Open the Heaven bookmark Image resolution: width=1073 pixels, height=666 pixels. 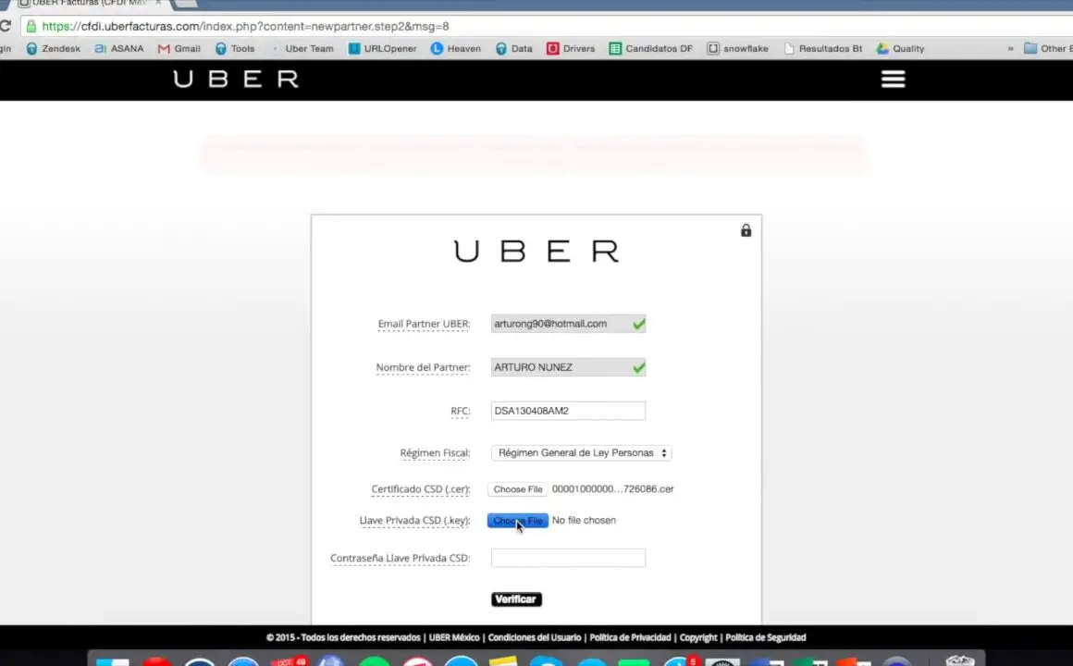click(456, 49)
